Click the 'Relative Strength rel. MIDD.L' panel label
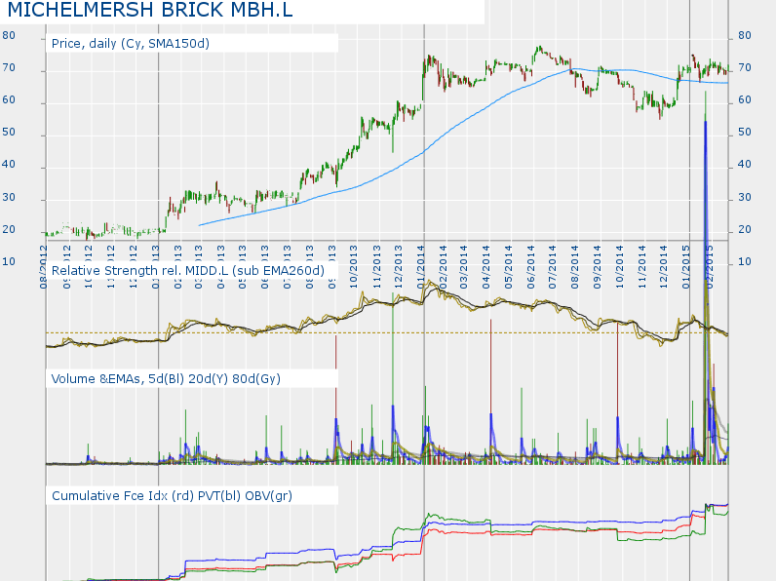This screenshot has height=581, width=776. (x=187, y=271)
